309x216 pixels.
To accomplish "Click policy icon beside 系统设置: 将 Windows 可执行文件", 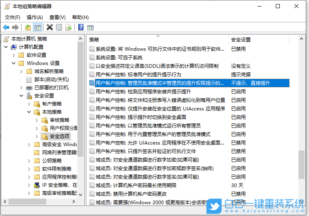I will pyautogui.click(x=92, y=49).
